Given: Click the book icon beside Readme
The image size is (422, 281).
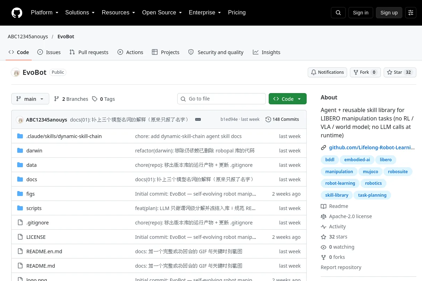Looking at the screenshot, I should (x=324, y=206).
